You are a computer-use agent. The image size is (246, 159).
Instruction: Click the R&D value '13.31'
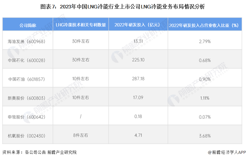[x=138, y=41]
